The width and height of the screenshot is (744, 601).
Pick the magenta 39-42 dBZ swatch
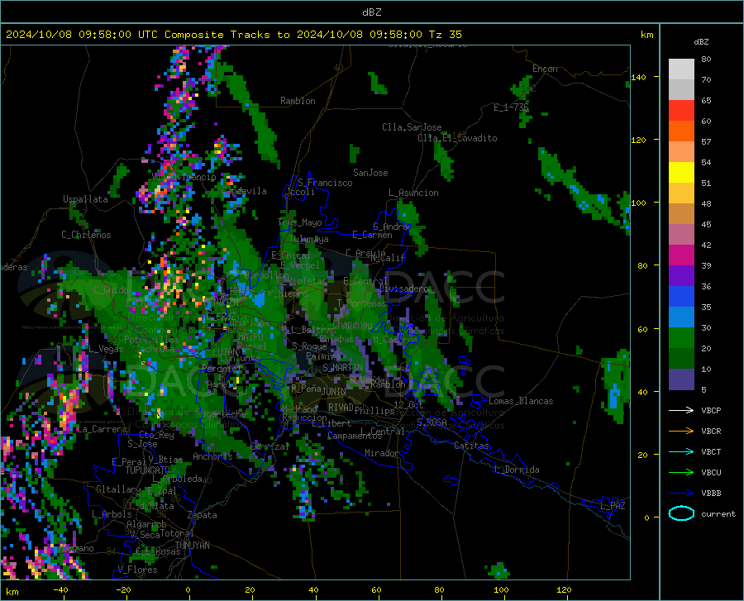tap(681, 255)
